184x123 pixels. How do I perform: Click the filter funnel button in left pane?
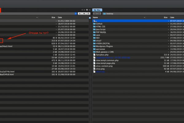tap(88, 14)
